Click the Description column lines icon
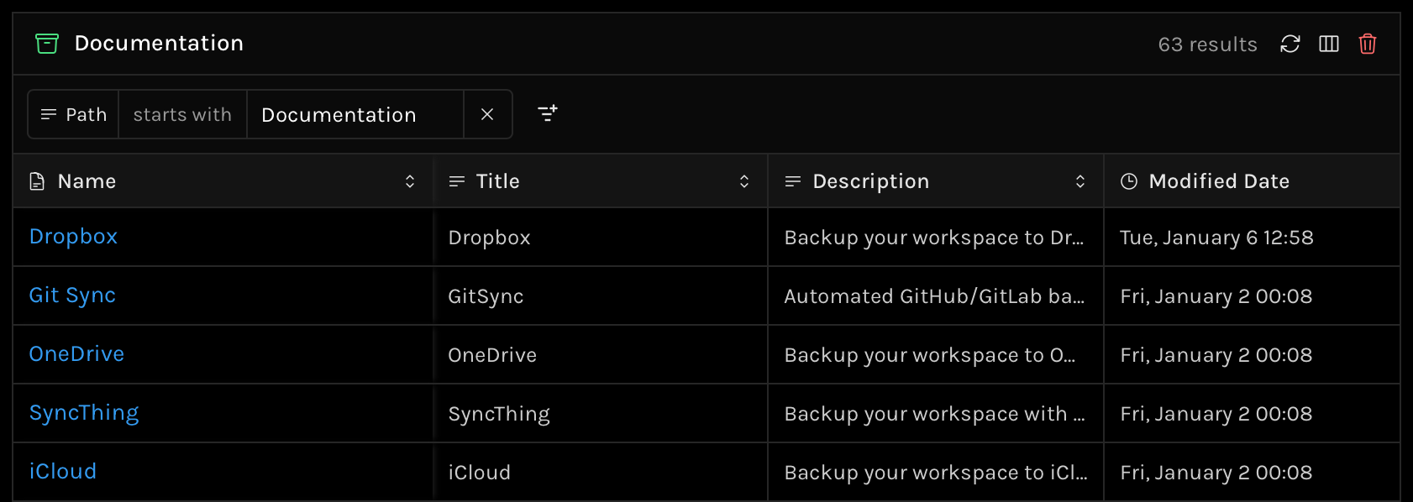Image resolution: width=1413 pixels, height=502 pixels. pos(792,181)
